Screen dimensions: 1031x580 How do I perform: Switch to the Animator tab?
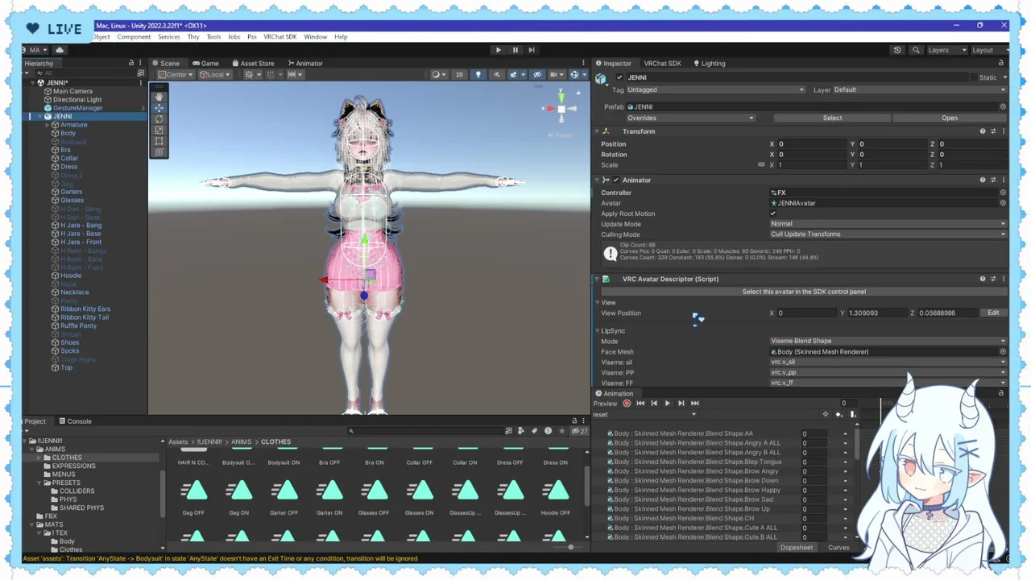click(304, 64)
